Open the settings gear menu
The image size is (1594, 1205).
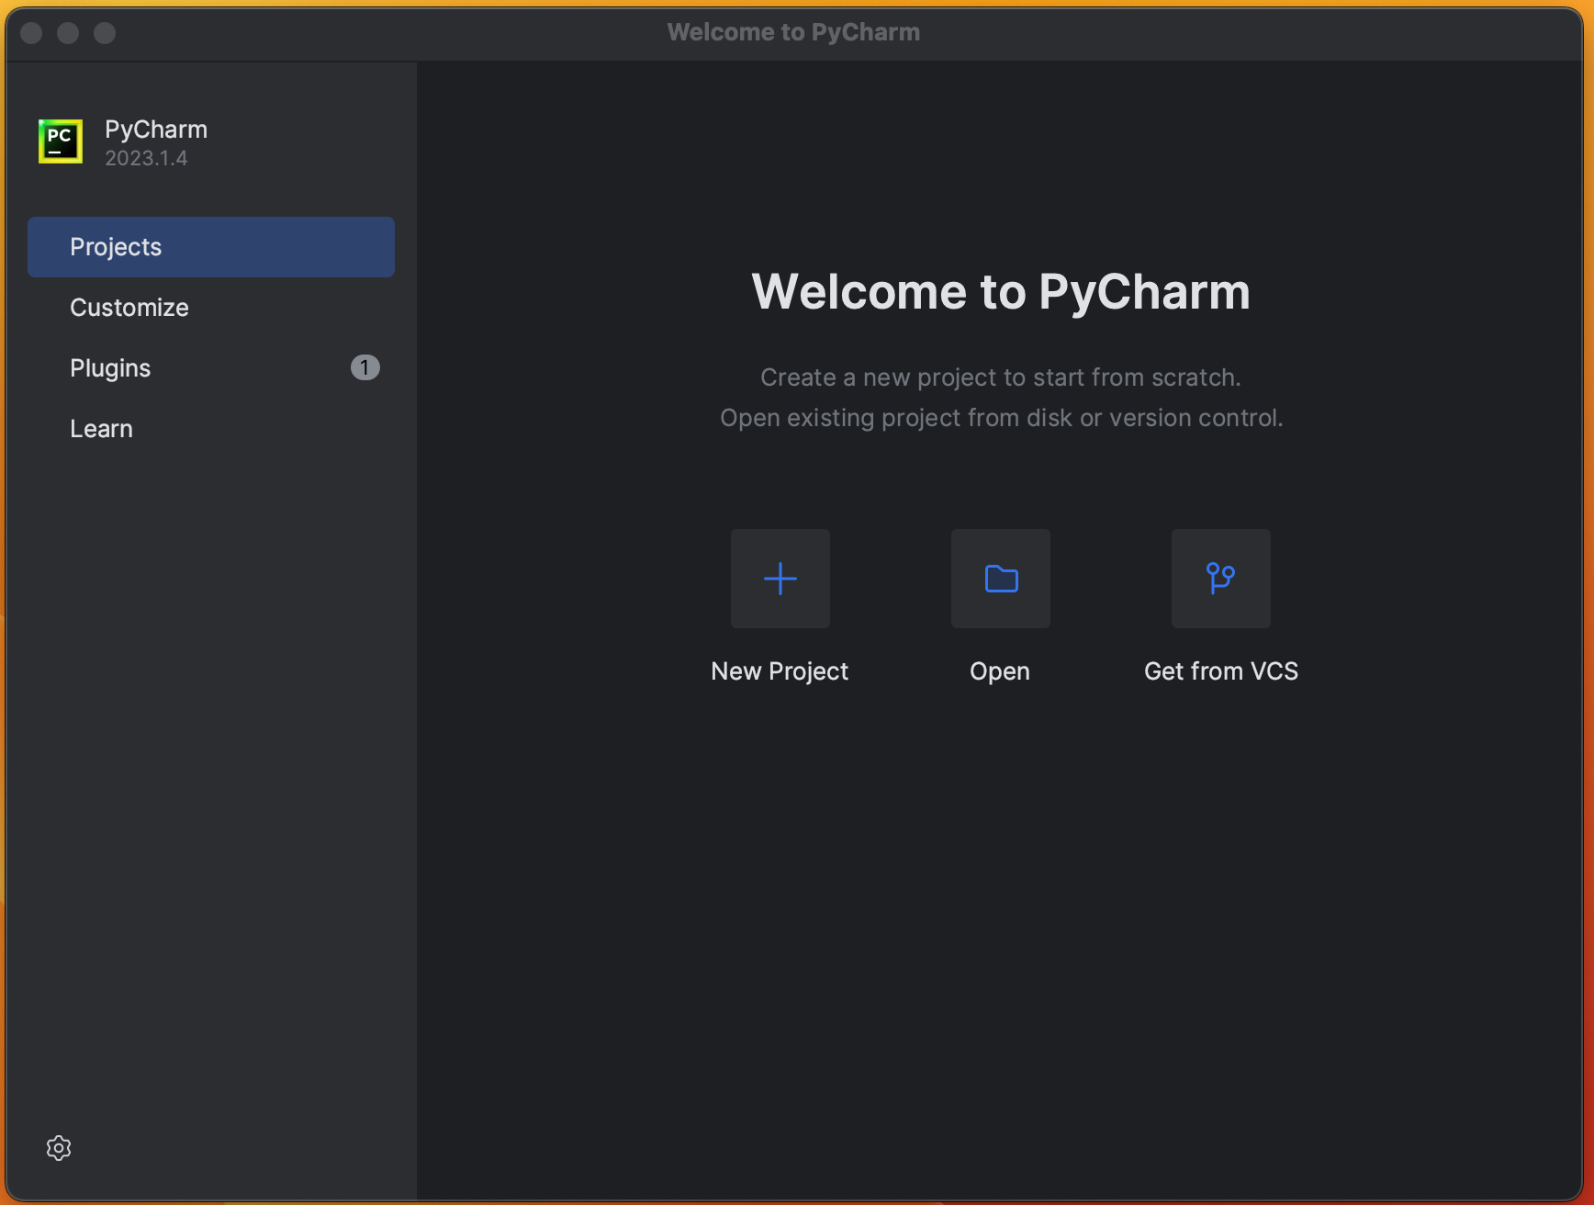(59, 1148)
